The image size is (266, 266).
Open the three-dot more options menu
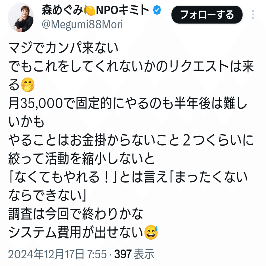[x=253, y=14]
